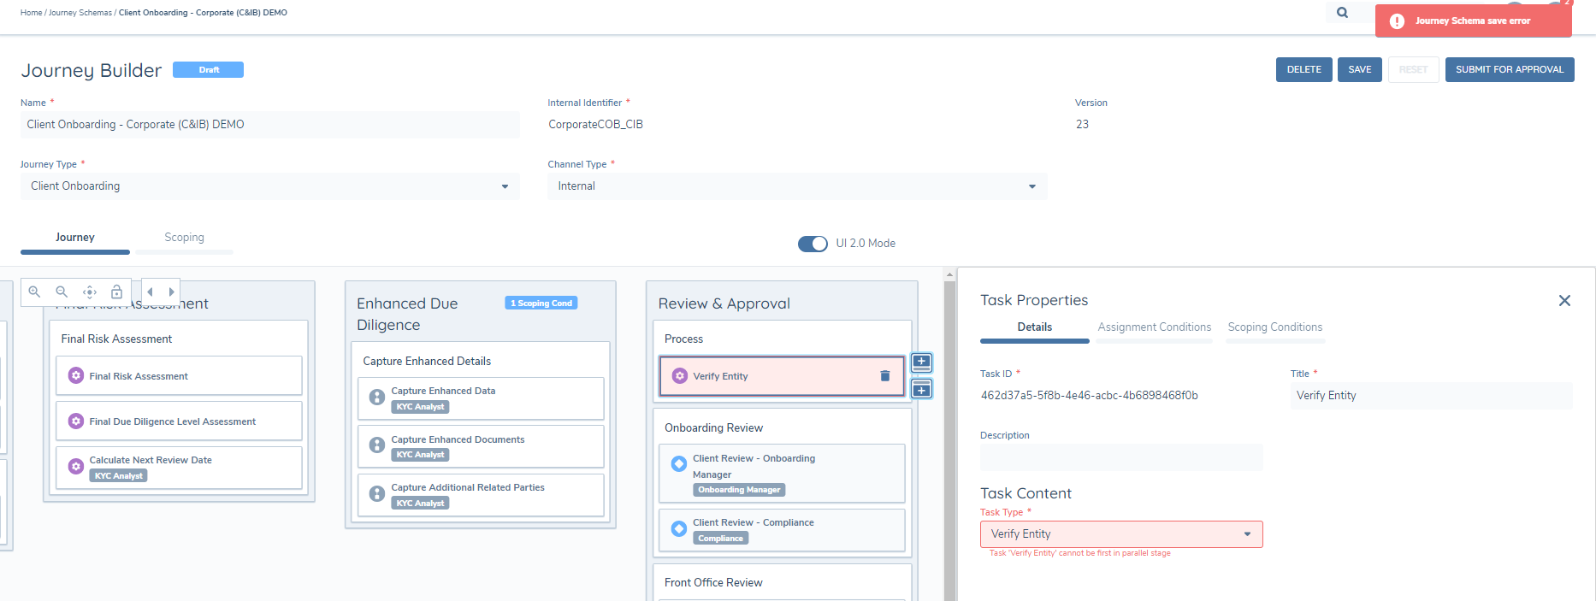Toggle the UI 2.0 Mode switch

click(x=813, y=244)
